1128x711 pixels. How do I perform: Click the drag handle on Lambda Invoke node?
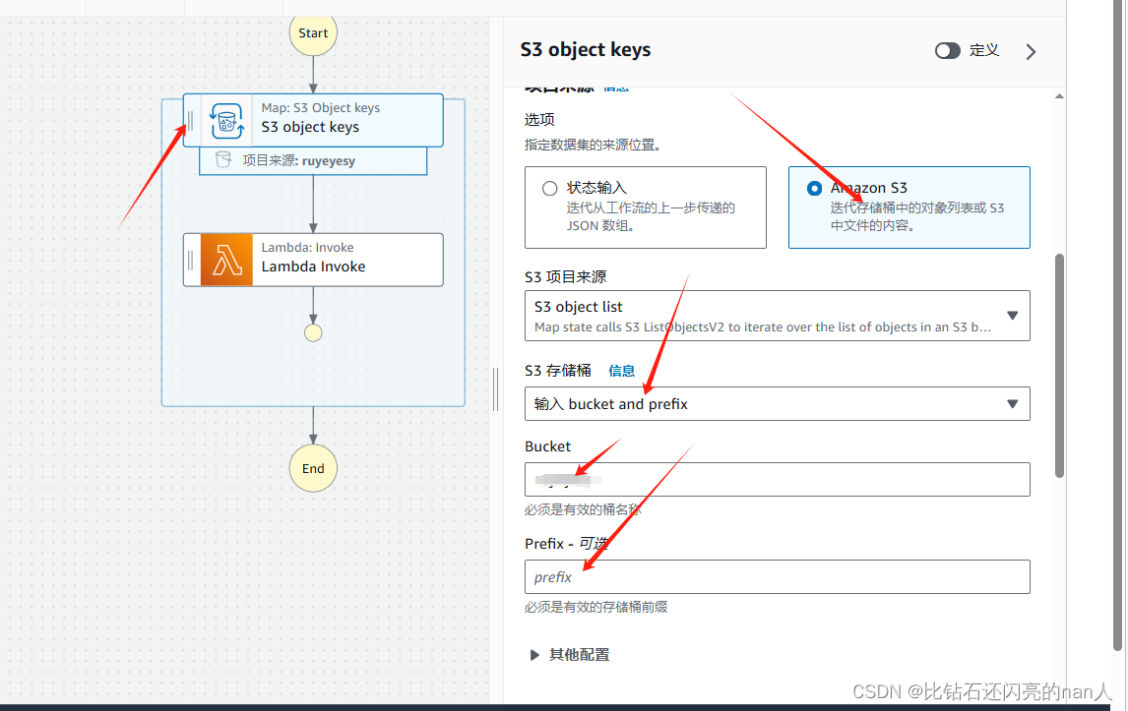pos(191,261)
